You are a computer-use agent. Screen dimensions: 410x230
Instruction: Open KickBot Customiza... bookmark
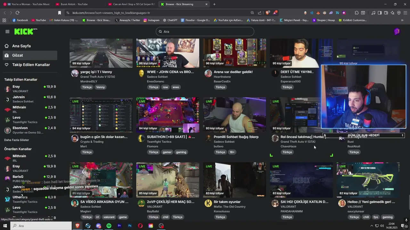point(352,20)
